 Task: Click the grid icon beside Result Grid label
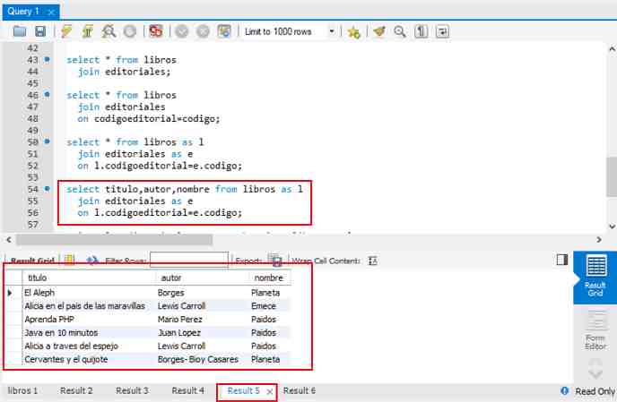[x=69, y=260]
